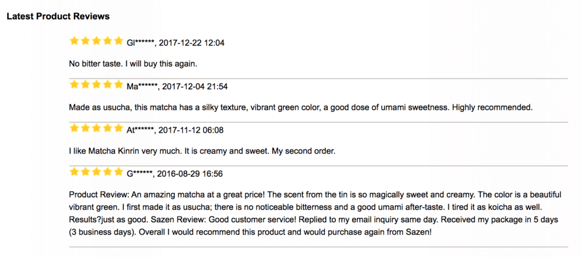Select reviewer name At******

click(140, 130)
